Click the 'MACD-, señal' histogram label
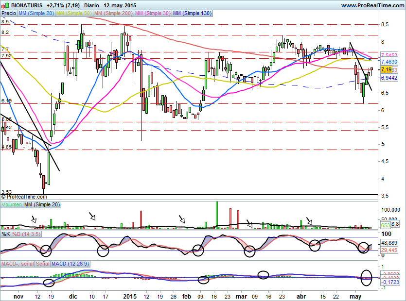Viewport: 406px width, 301px height. pos(17,264)
